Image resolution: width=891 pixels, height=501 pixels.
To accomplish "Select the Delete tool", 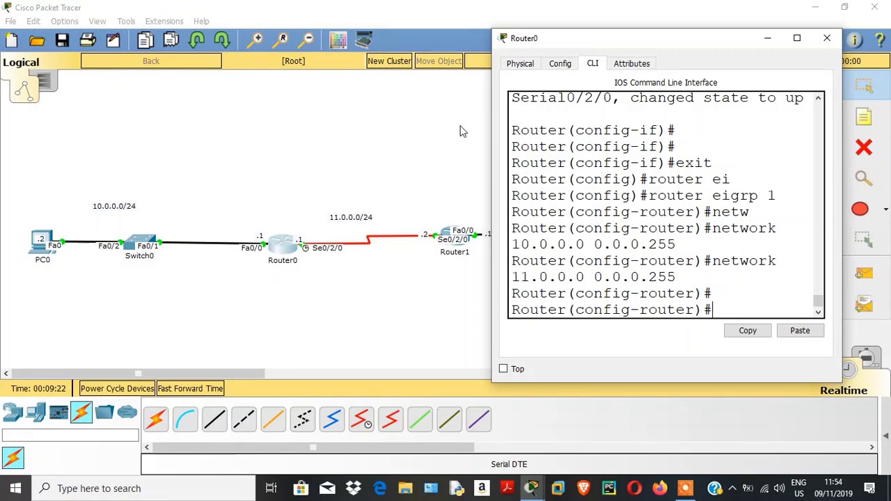I will click(x=864, y=148).
